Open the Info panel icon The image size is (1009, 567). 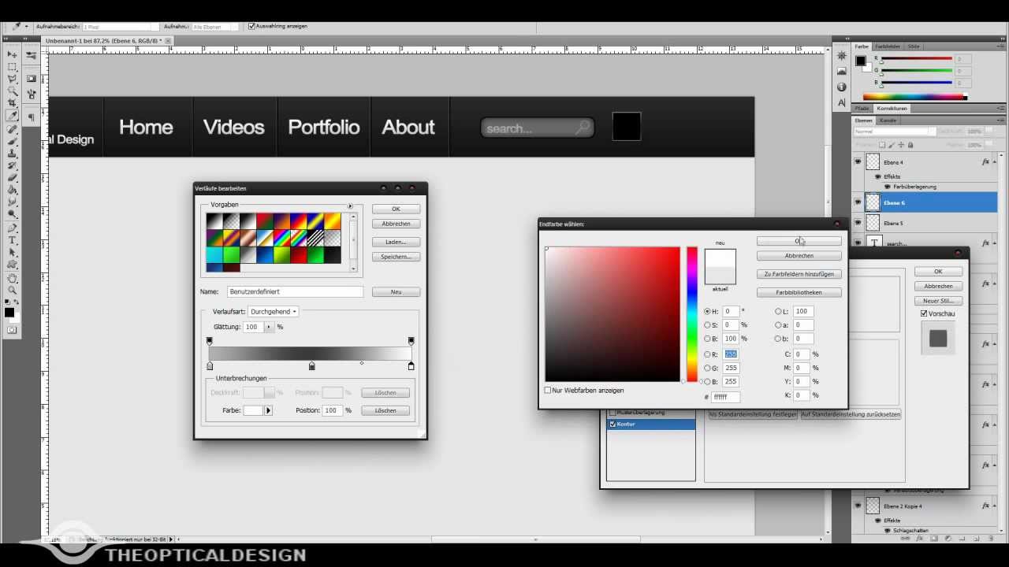[842, 87]
